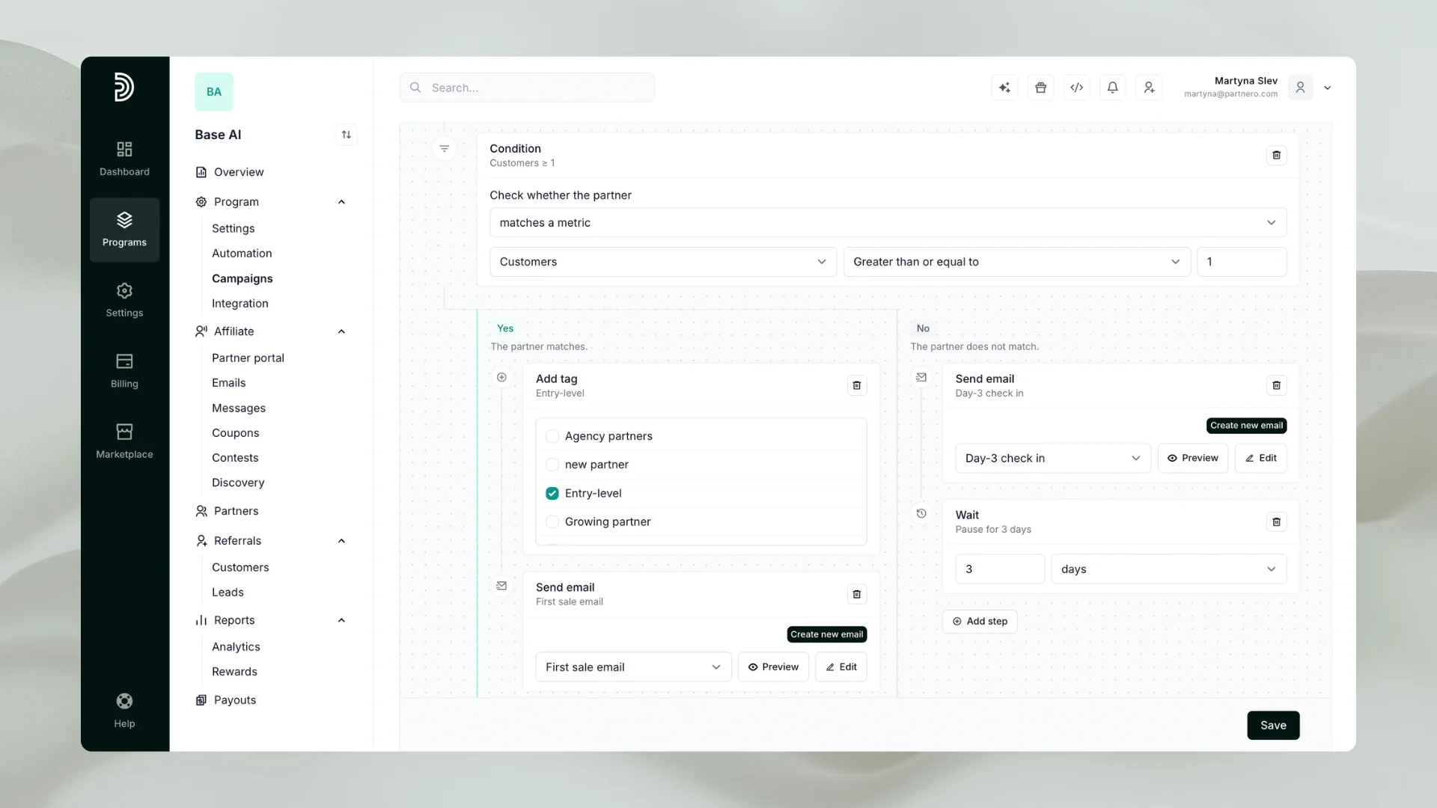Click the add user icon in header
Viewport: 1437px width, 808px height.
point(1149,88)
